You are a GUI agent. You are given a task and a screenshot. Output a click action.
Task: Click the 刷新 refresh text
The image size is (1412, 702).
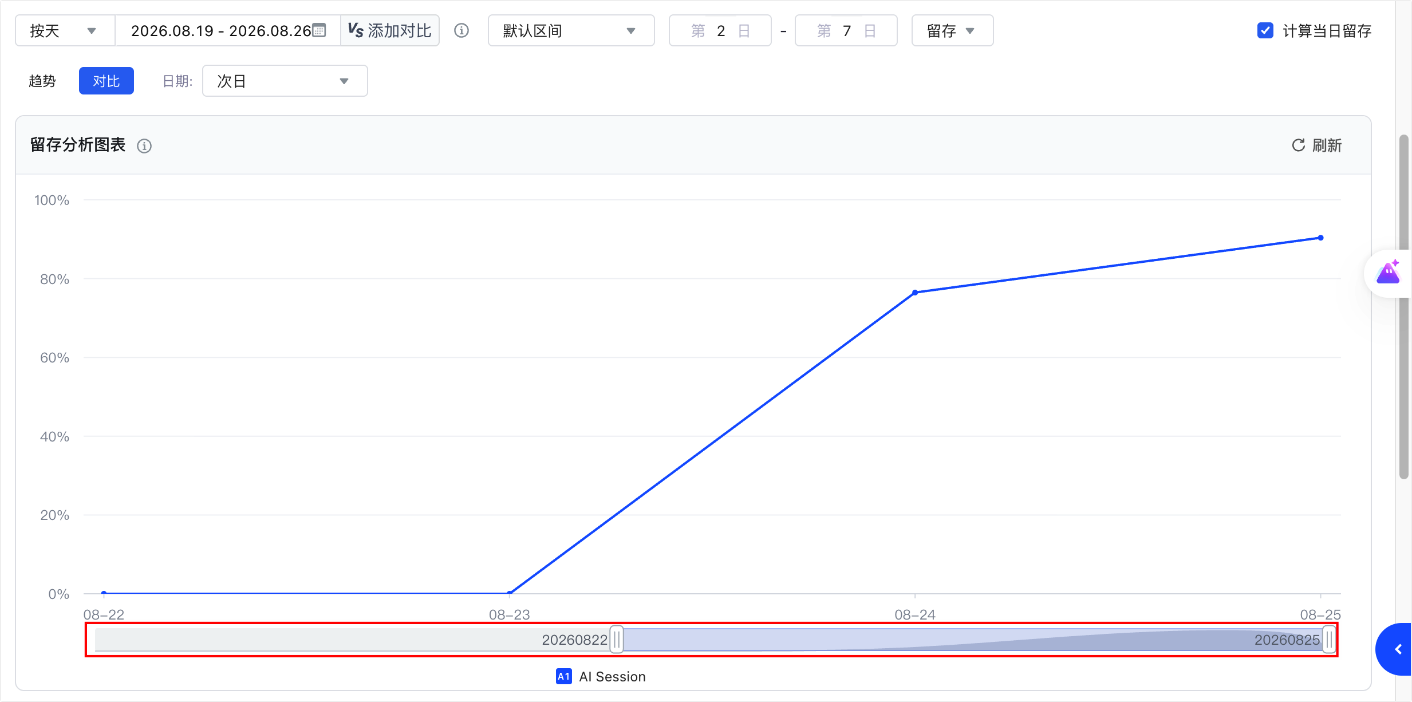(x=1327, y=145)
